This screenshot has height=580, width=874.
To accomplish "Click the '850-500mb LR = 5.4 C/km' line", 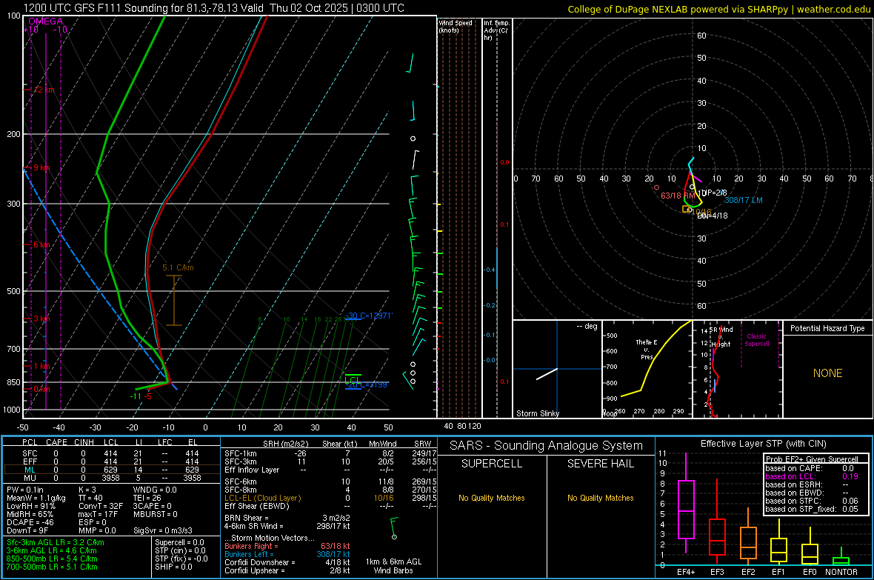I will point(52,559).
